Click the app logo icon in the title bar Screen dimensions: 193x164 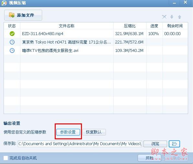[x=4, y=3]
